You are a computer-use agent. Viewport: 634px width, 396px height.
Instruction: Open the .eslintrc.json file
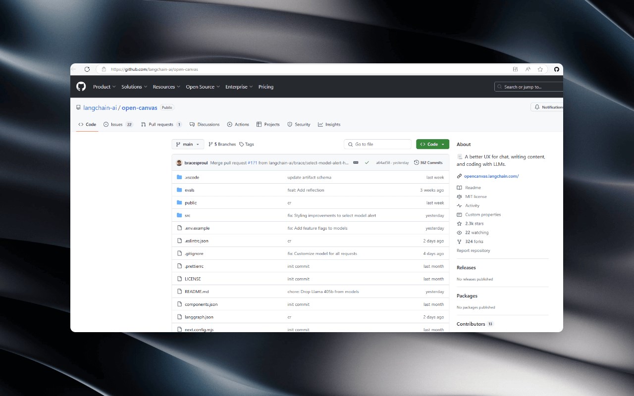(x=197, y=241)
